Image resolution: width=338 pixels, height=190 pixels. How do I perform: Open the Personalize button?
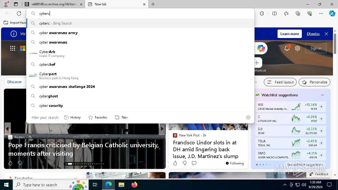(314, 82)
